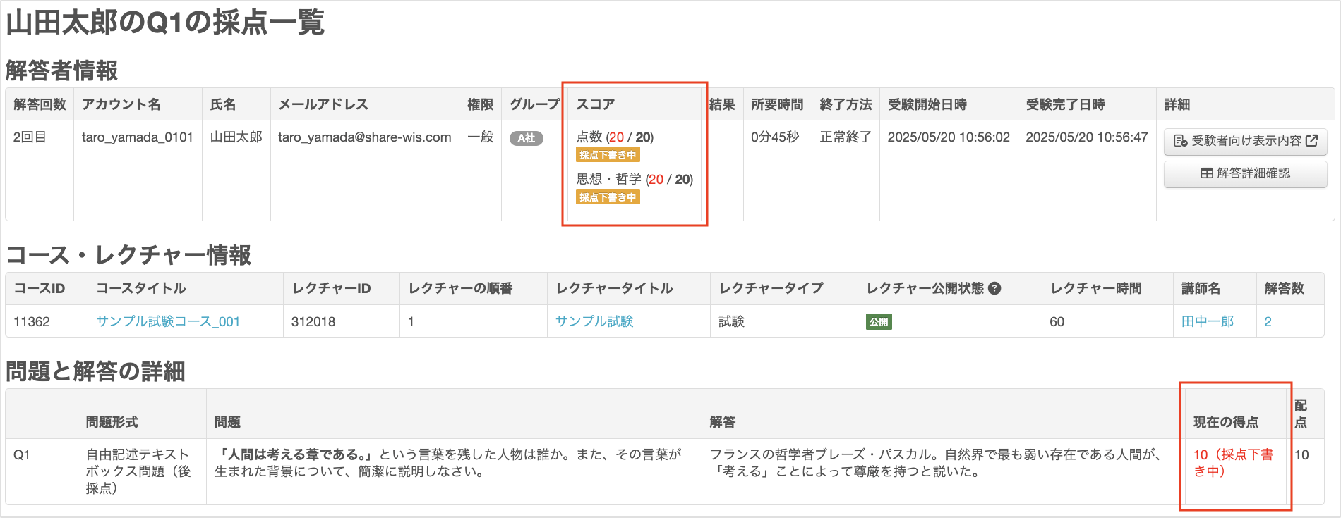Click the 解答者情報 section heading

pyautogui.click(x=62, y=70)
